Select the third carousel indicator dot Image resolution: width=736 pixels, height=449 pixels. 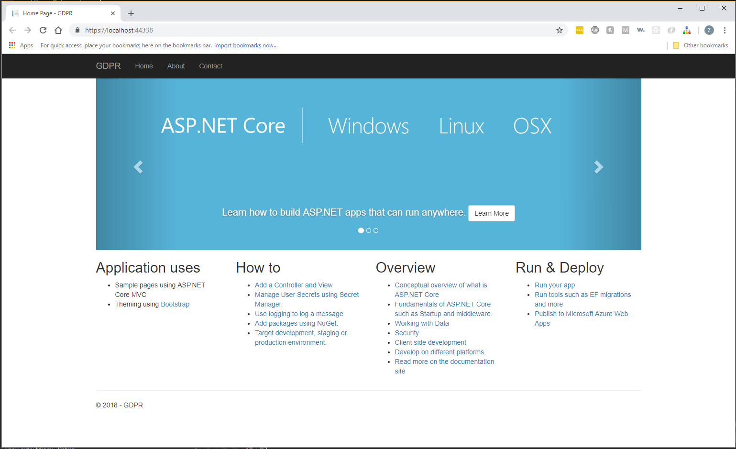coord(376,230)
